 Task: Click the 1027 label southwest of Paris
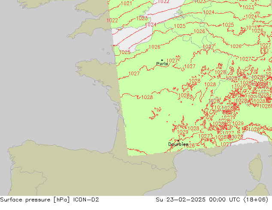(x=134, y=74)
